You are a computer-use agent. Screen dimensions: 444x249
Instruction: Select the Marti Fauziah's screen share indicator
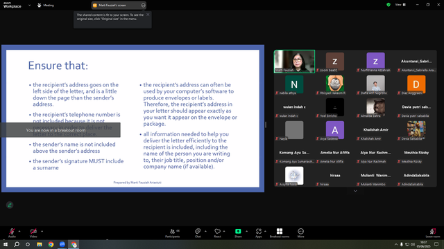pyautogui.click(x=119, y=5)
